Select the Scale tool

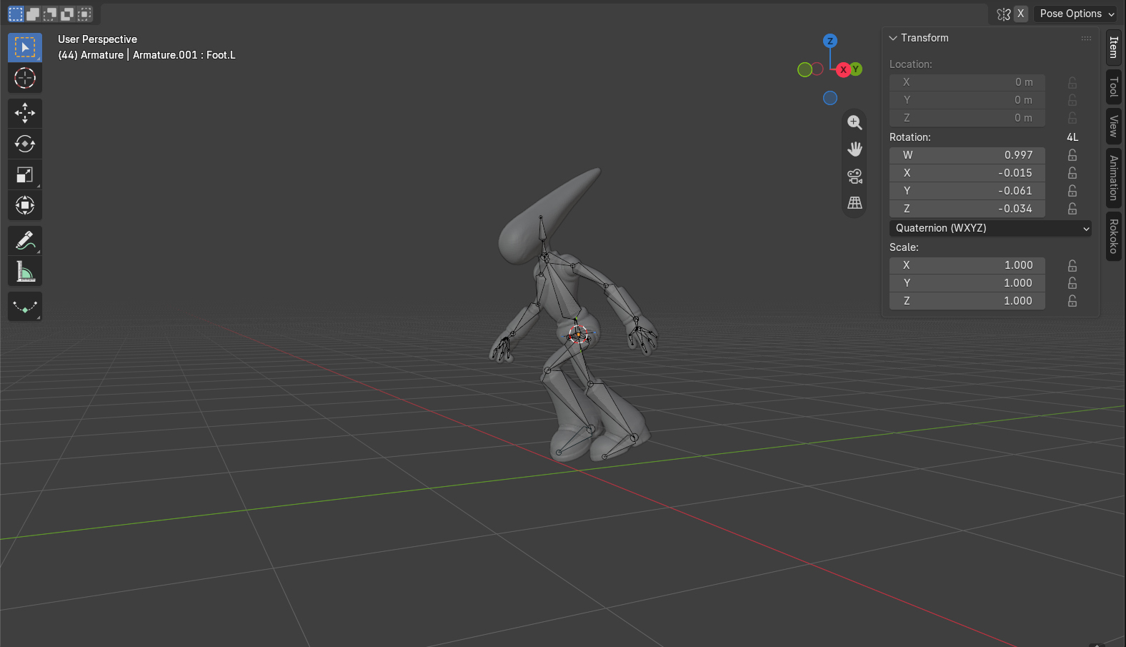click(25, 174)
